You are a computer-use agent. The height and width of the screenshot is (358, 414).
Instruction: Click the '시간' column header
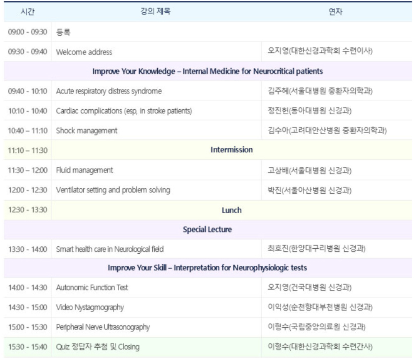(x=27, y=12)
